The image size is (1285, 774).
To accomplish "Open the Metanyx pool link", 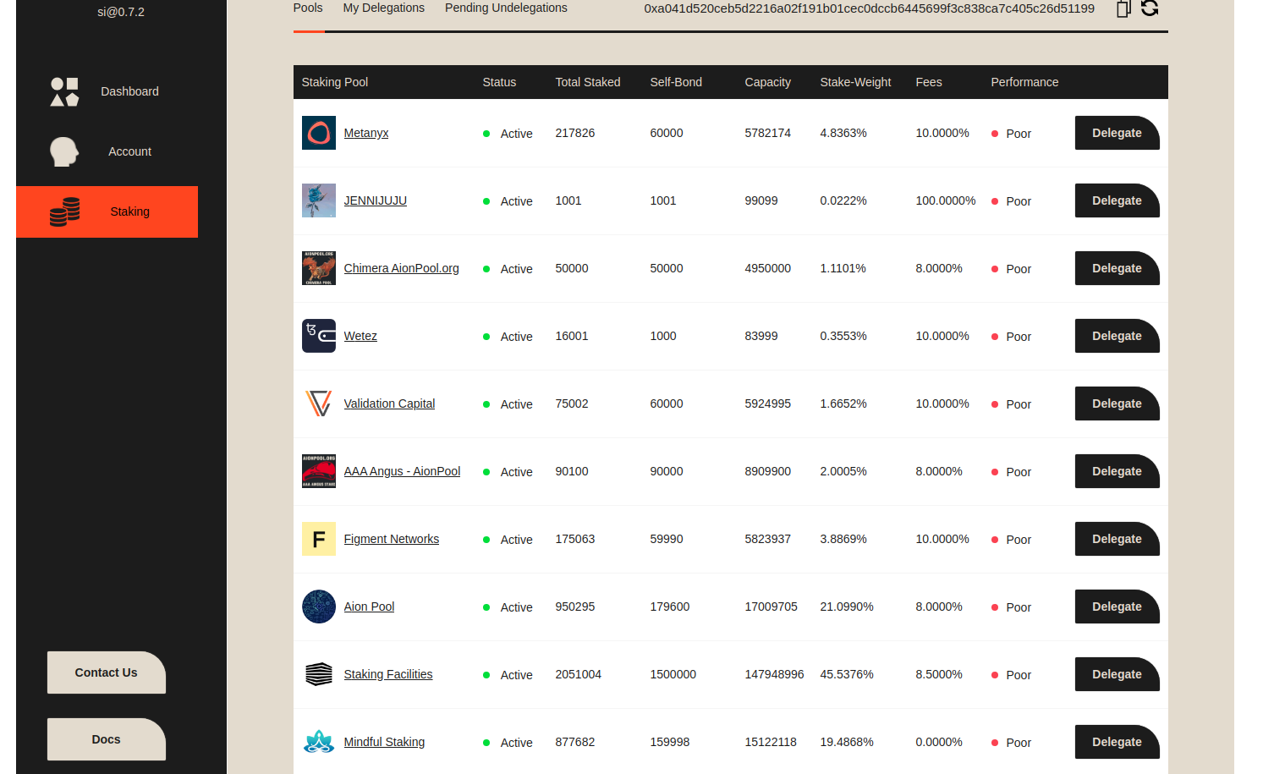I will point(366,133).
